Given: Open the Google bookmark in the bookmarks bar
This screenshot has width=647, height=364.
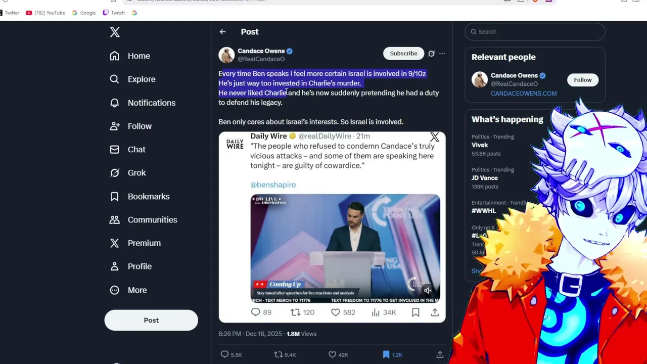Looking at the screenshot, I should [x=84, y=13].
